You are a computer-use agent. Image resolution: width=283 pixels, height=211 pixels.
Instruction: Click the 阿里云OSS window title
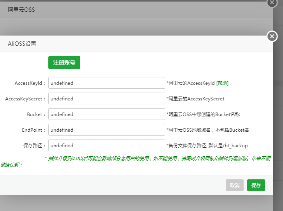point(21,10)
